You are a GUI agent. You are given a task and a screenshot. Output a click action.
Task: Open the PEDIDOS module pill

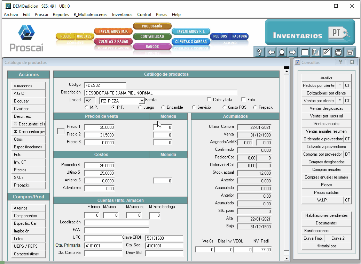[x=220, y=36]
